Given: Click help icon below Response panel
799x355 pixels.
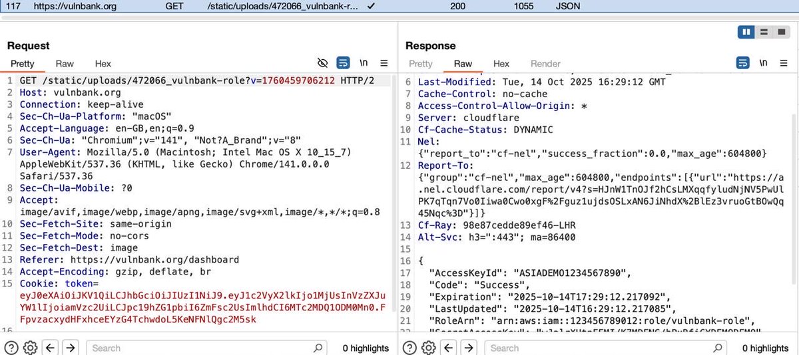Looking at the screenshot, I should [x=409, y=347].
